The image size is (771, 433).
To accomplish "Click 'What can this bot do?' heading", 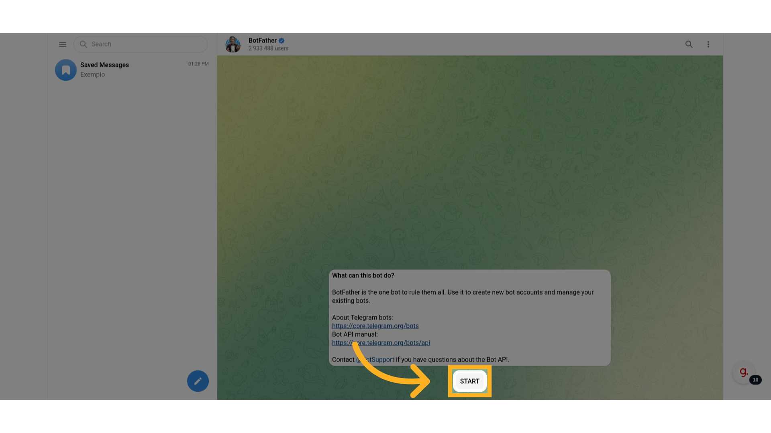I will pos(363,275).
